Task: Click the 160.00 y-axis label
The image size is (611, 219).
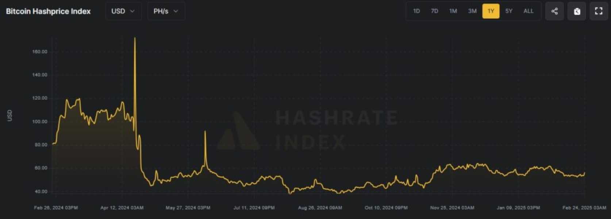Action: pyautogui.click(x=40, y=52)
